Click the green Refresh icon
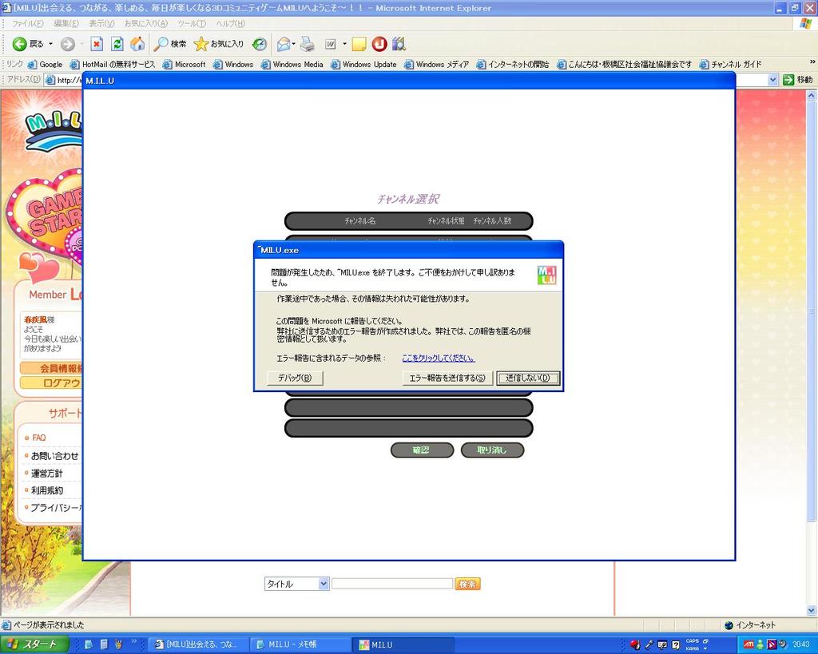This screenshot has width=818, height=654. (x=117, y=44)
